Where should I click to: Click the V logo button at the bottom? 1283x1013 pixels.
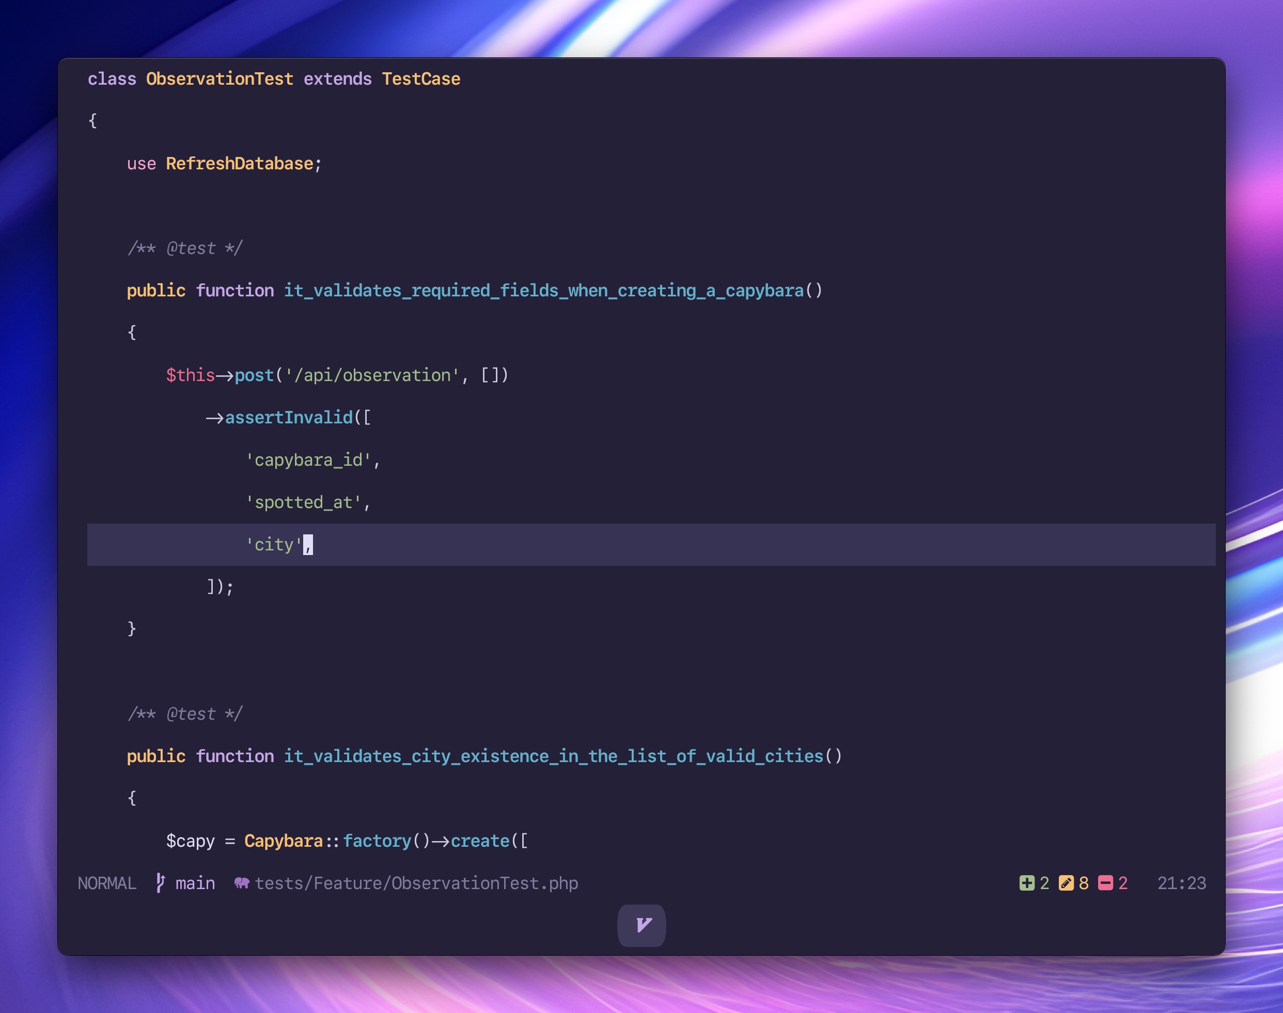point(641,925)
